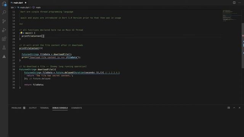Screen dimensions: 244x137
Task: Click the triangle icon in the activity bar
Action: [x=4, y=56]
